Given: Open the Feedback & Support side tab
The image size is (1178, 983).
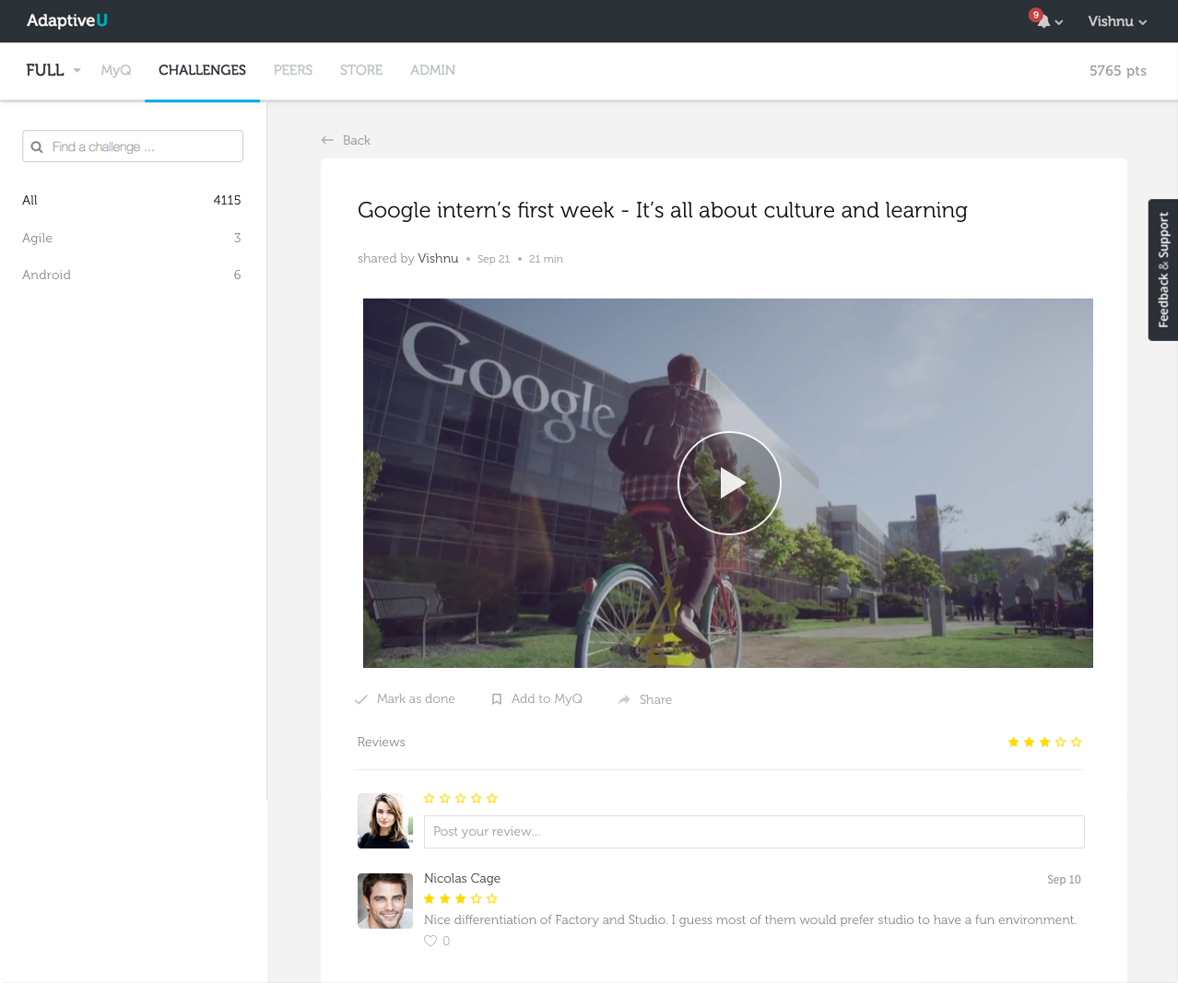Looking at the screenshot, I should (1163, 270).
